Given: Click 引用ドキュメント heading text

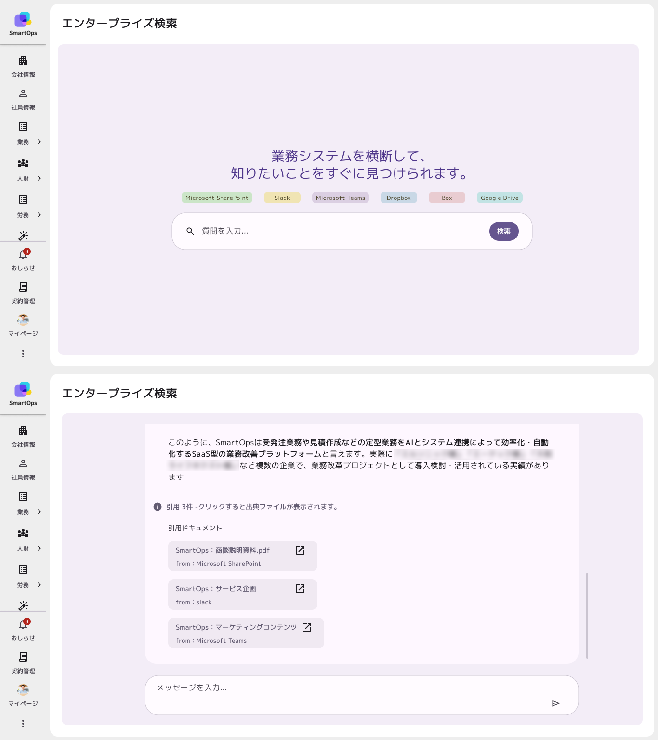Looking at the screenshot, I should click(195, 528).
